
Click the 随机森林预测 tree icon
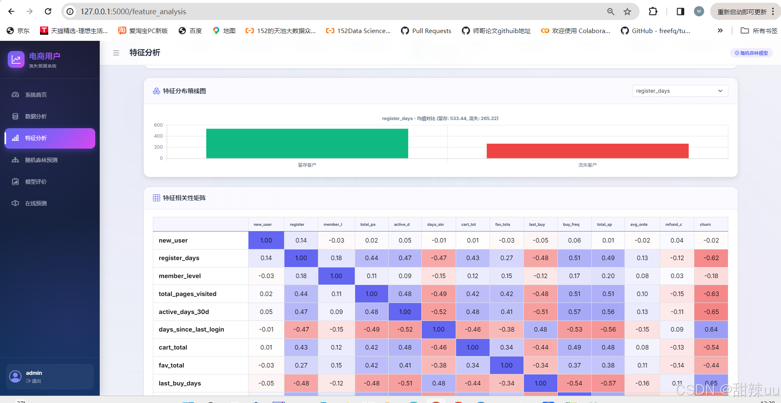click(16, 160)
